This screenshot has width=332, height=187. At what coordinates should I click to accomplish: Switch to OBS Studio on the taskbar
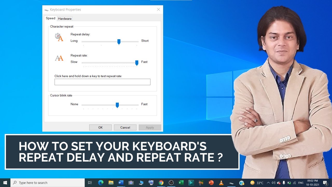[x=171, y=183]
